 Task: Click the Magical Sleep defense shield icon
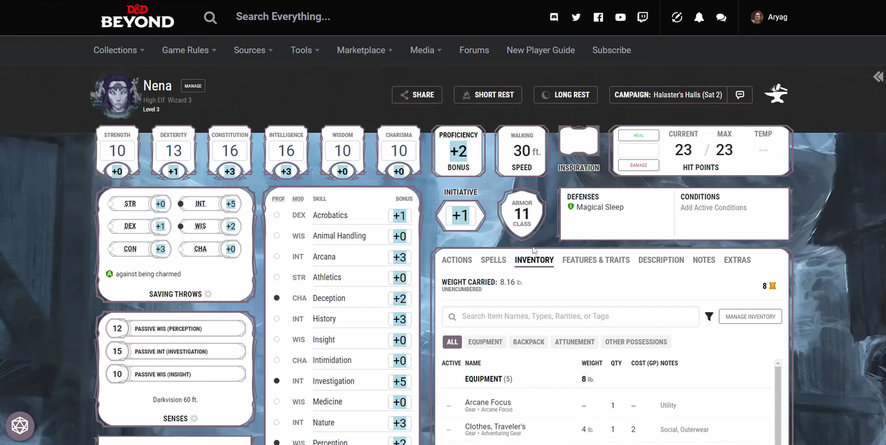(571, 207)
